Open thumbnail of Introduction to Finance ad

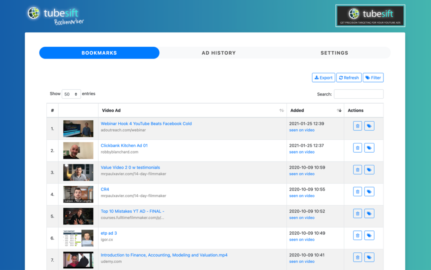78,260
